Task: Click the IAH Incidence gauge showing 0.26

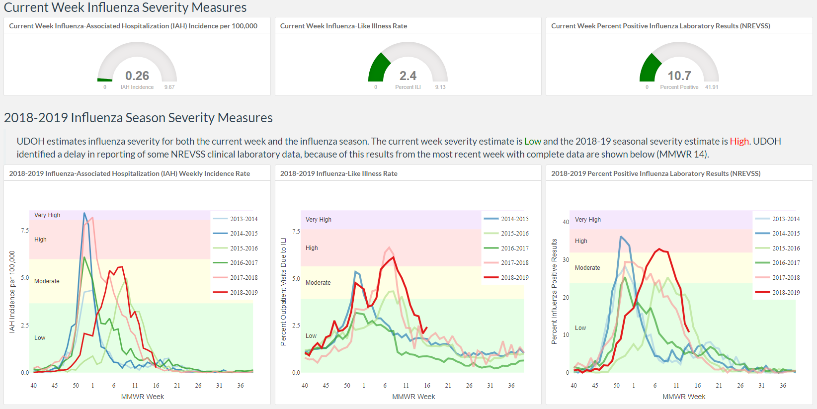Action: click(x=137, y=63)
